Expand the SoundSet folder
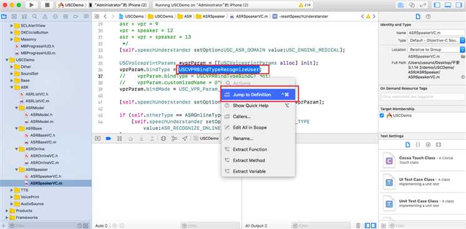Image resolution: width=466 pixels, height=229 pixels. [12, 74]
